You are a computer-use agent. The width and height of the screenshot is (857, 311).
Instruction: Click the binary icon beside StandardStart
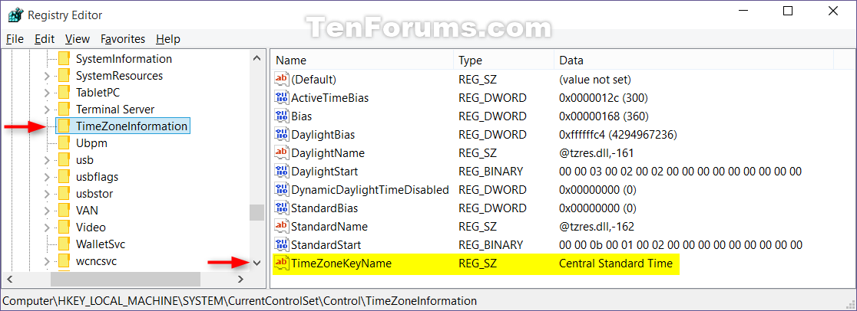click(x=282, y=244)
